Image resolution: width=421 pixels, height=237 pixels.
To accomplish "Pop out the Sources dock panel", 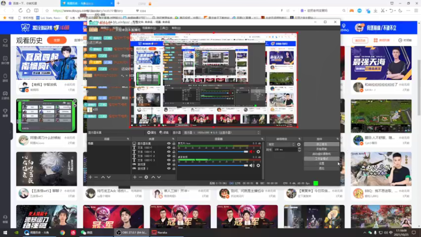I will pyautogui.click(x=173, y=139).
